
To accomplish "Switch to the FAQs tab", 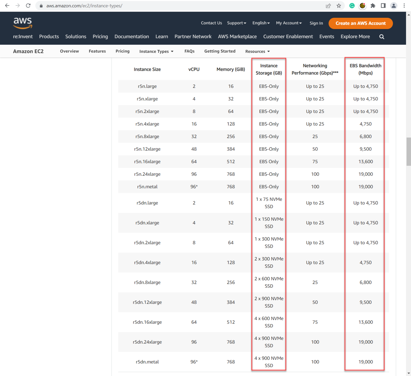I will [x=189, y=51].
